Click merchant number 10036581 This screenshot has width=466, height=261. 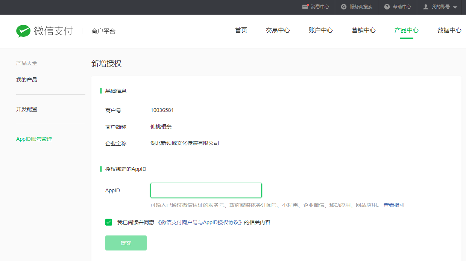pyautogui.click(x=162, y=110)
